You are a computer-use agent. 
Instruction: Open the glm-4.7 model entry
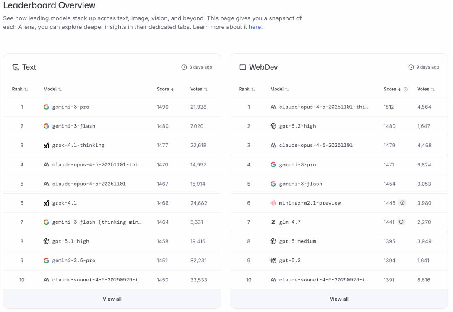290,222
